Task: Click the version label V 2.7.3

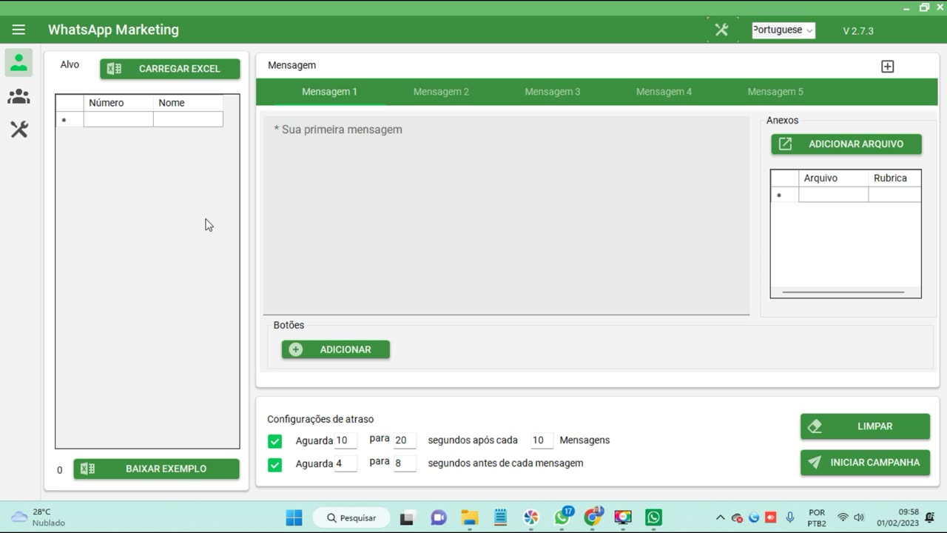Action: 858,31
